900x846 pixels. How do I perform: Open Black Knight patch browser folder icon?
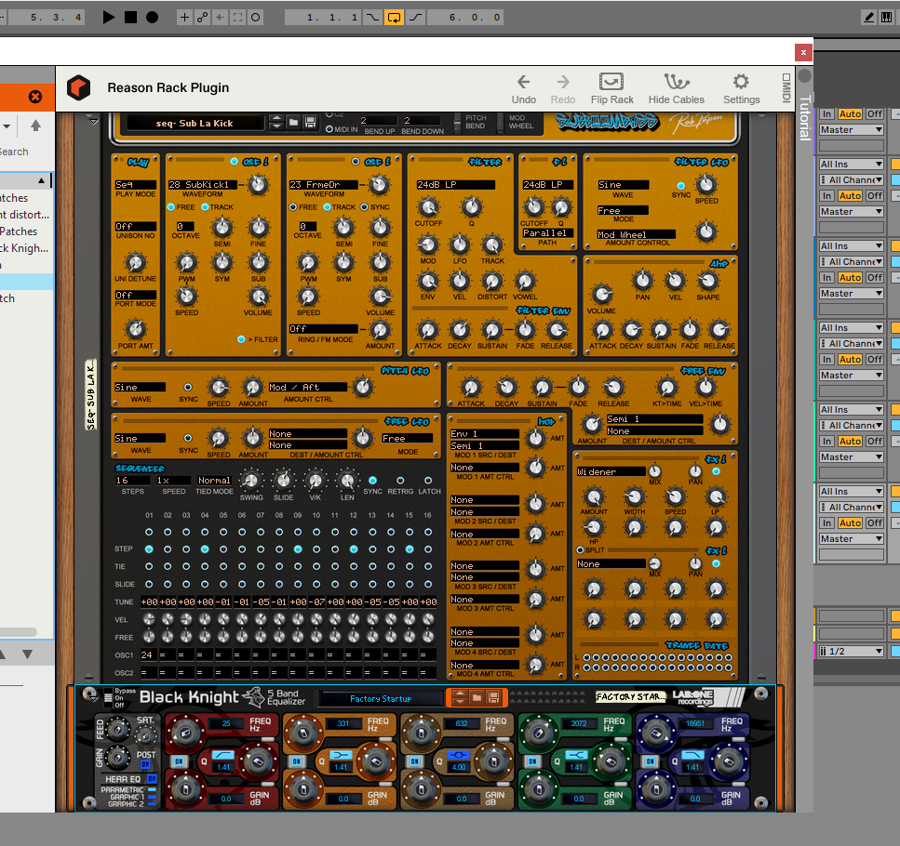(477, 697)
